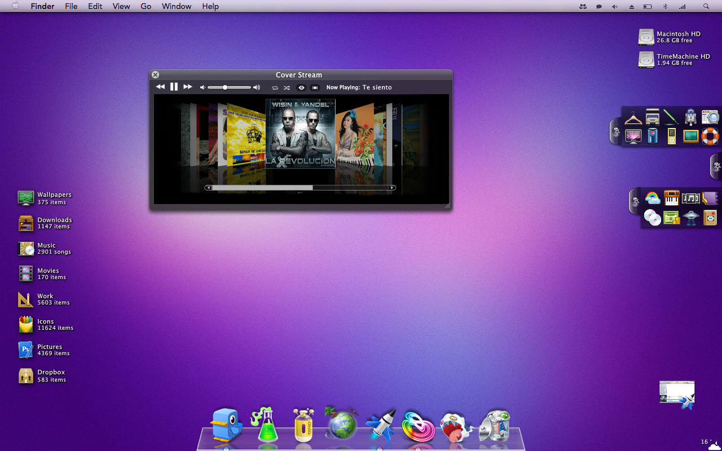Open the Edit menu
This screenshot has height=451, width=722.
click(95, 6)
